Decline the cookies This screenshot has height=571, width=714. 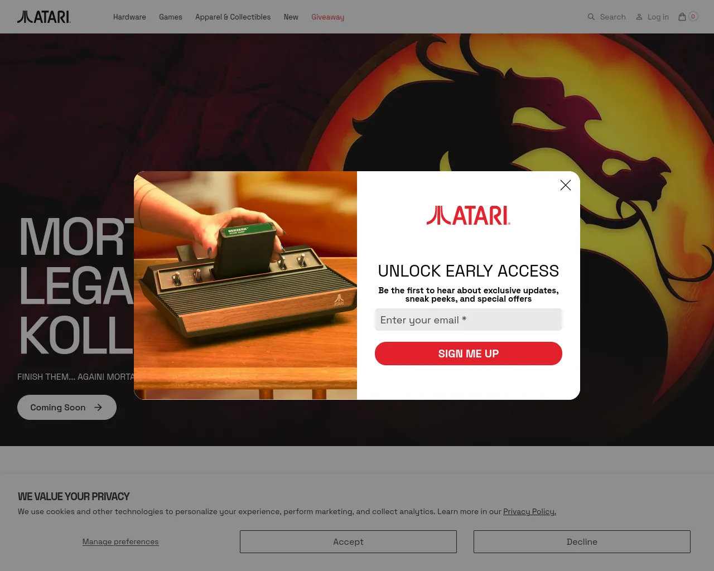coord(582,541)
